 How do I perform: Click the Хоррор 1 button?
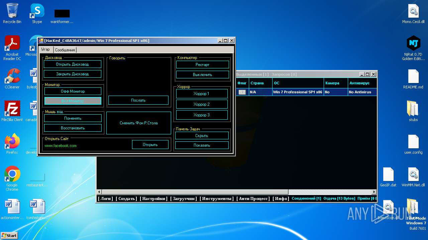click(x=202, y=94)
